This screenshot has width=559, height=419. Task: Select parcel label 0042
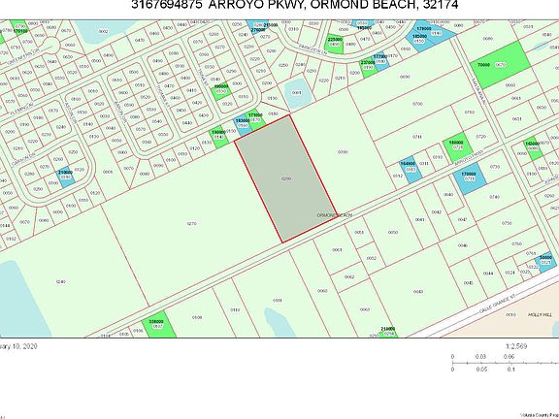(437, 212)
